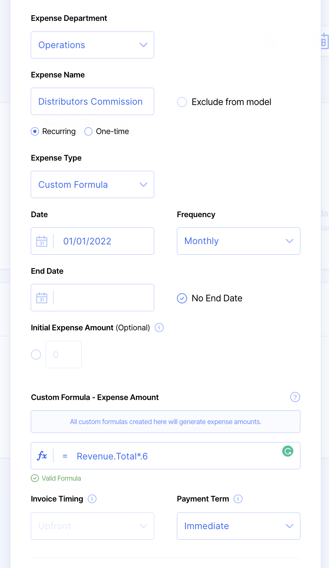Click the End Date calendar icon
This screenshot has width=329, height=568.
[42, 298]
